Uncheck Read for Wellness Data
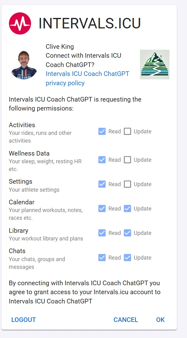This screenshot has height=338, width=187. point(102,160)
